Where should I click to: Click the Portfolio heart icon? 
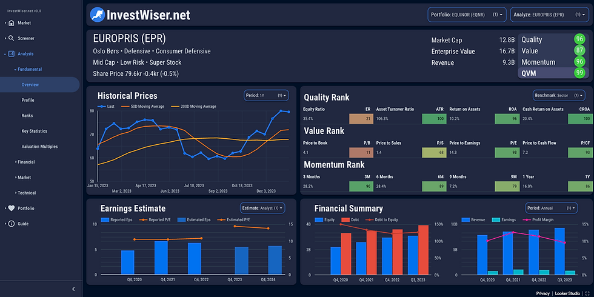pos(12,208)
